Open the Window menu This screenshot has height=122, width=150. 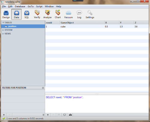(49, 6)
